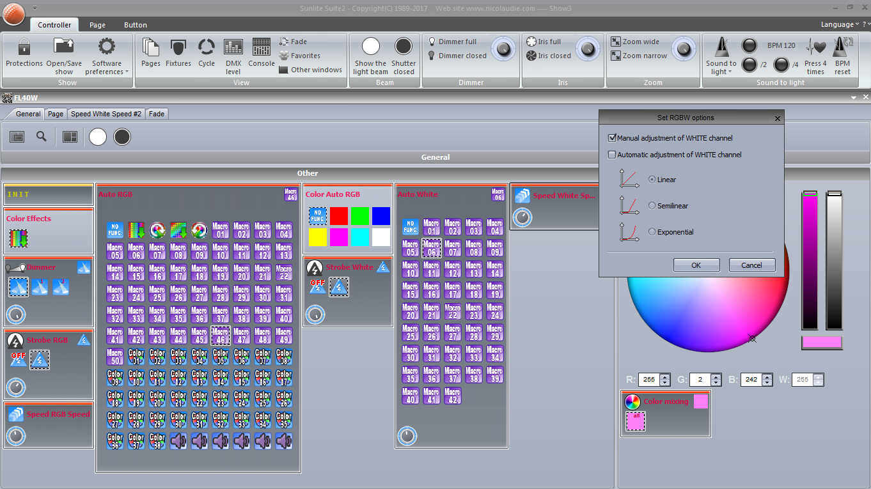871x489 pixels.
Task: Click OK in Set RGBW options
Action: 696,265
